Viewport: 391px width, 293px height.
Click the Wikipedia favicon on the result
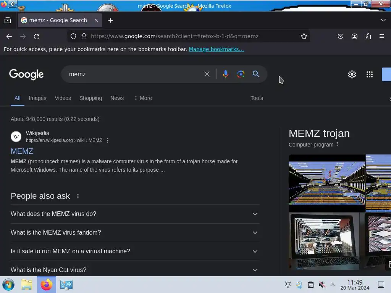tap(16, 137)
